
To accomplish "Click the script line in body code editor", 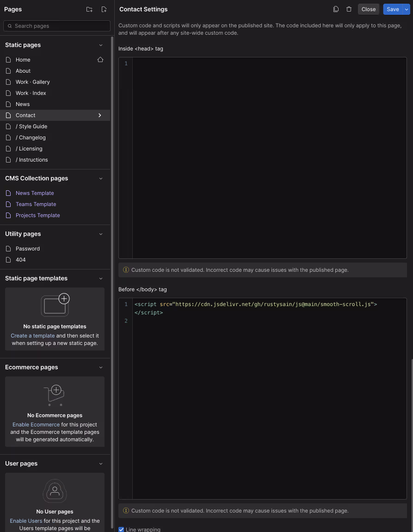I will pos(256,308).
